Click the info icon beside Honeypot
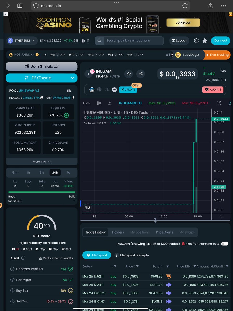The height and width of the screenshot is (311, 233). [12, 280]
